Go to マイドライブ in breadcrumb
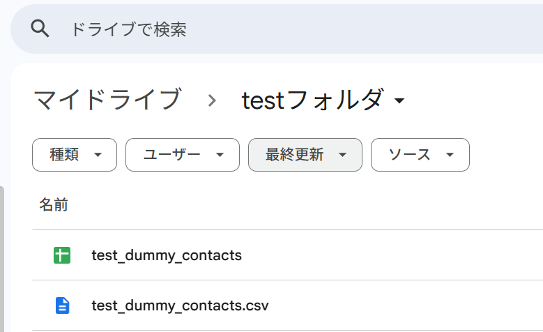543x332 pixels. (x=108, y=100)
